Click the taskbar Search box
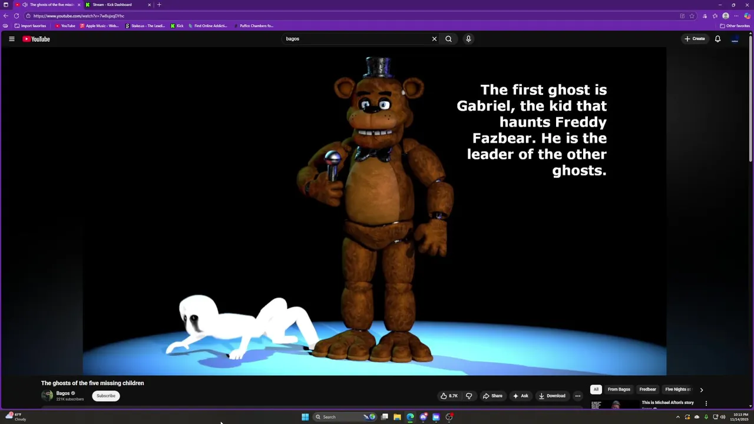754x424 pixels. tap(345, 417)
